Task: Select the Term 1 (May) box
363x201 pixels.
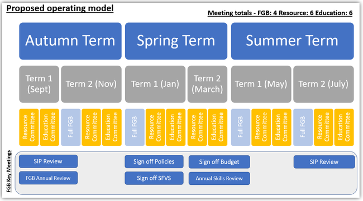Action: click(261, 84)
